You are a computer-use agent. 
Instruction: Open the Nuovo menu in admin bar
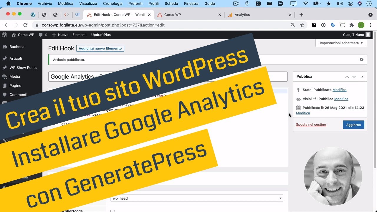(60, 35)
